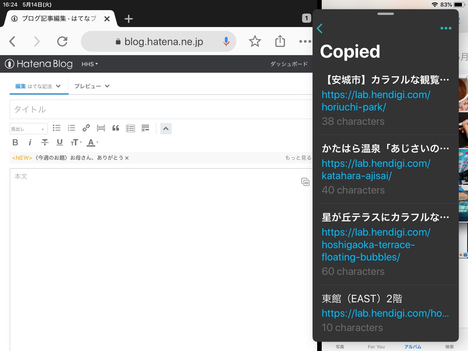Tap the 16:24 clock in status bar

[10, 5]
